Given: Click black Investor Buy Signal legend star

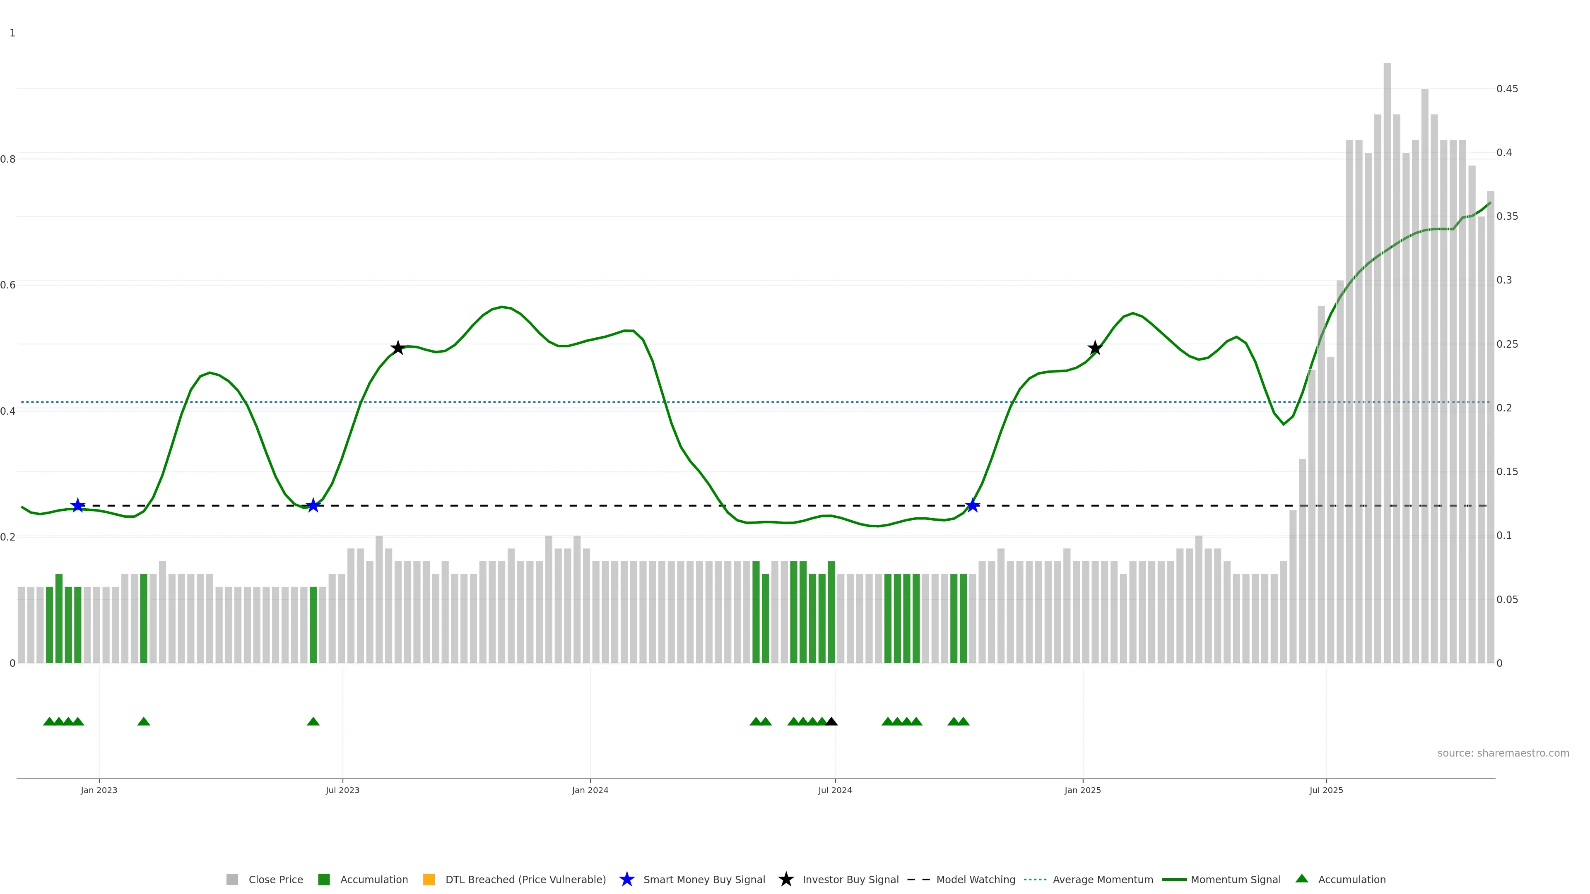Looking at the screenshot, I should point(786,880).
